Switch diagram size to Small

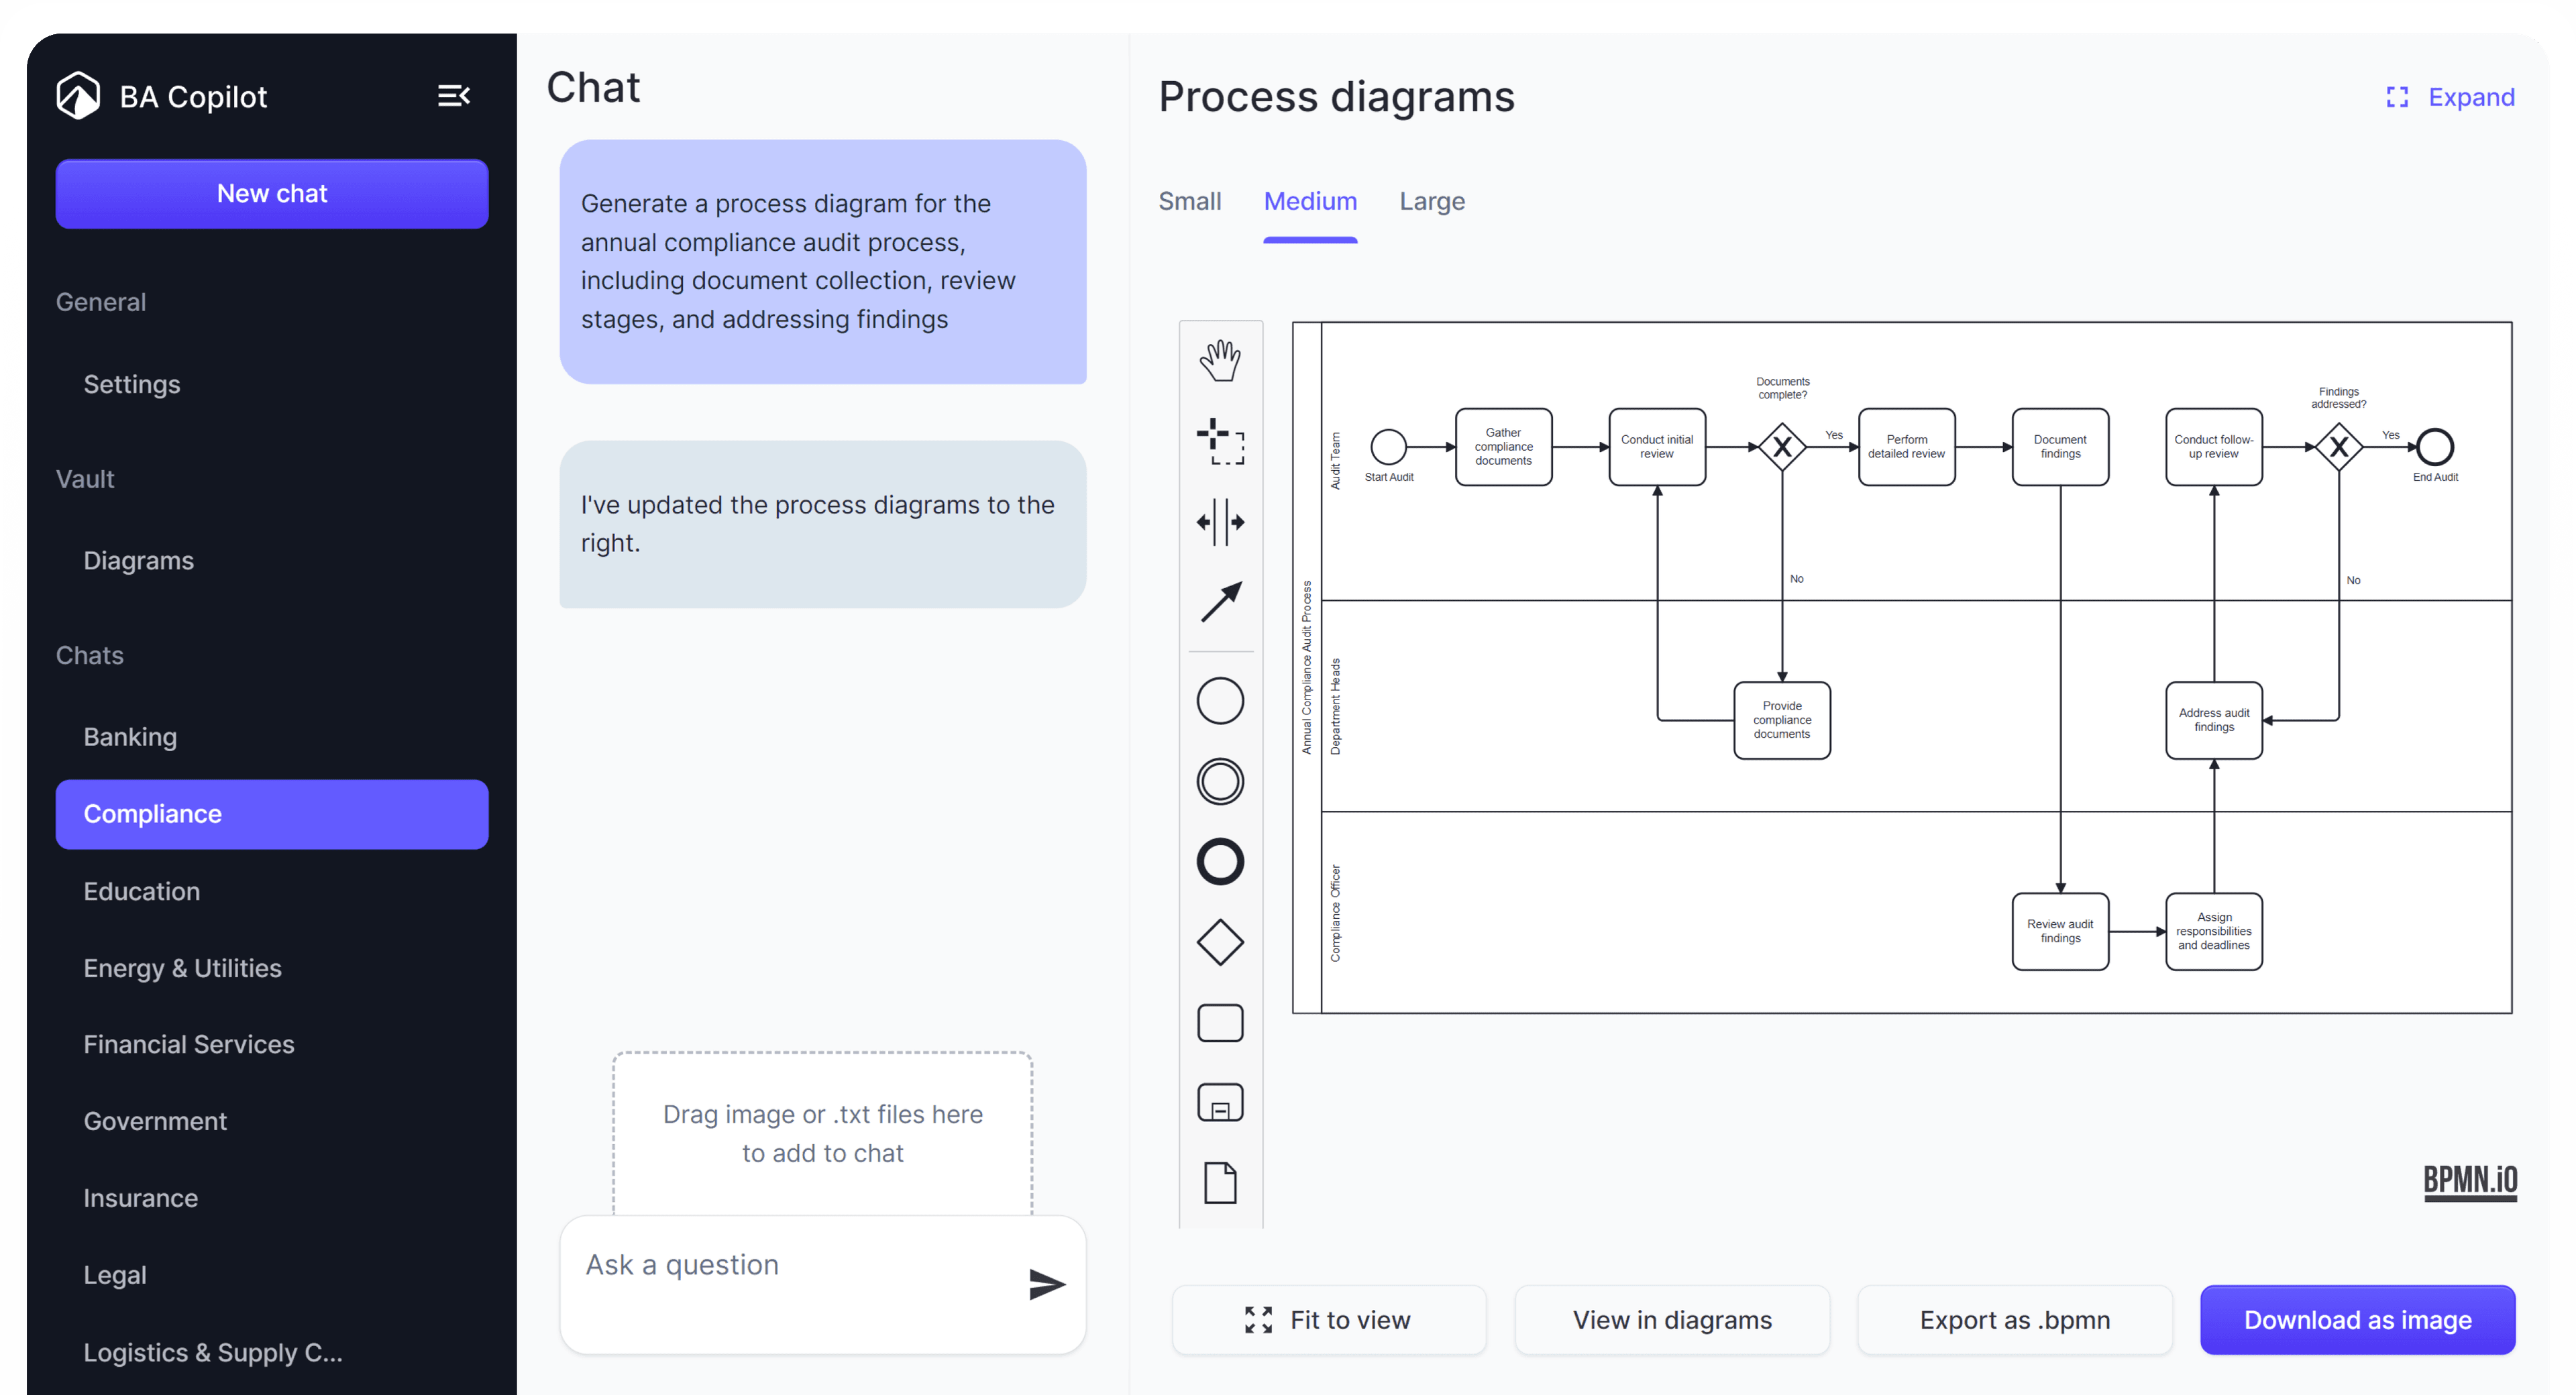[x=1189, y=201]
